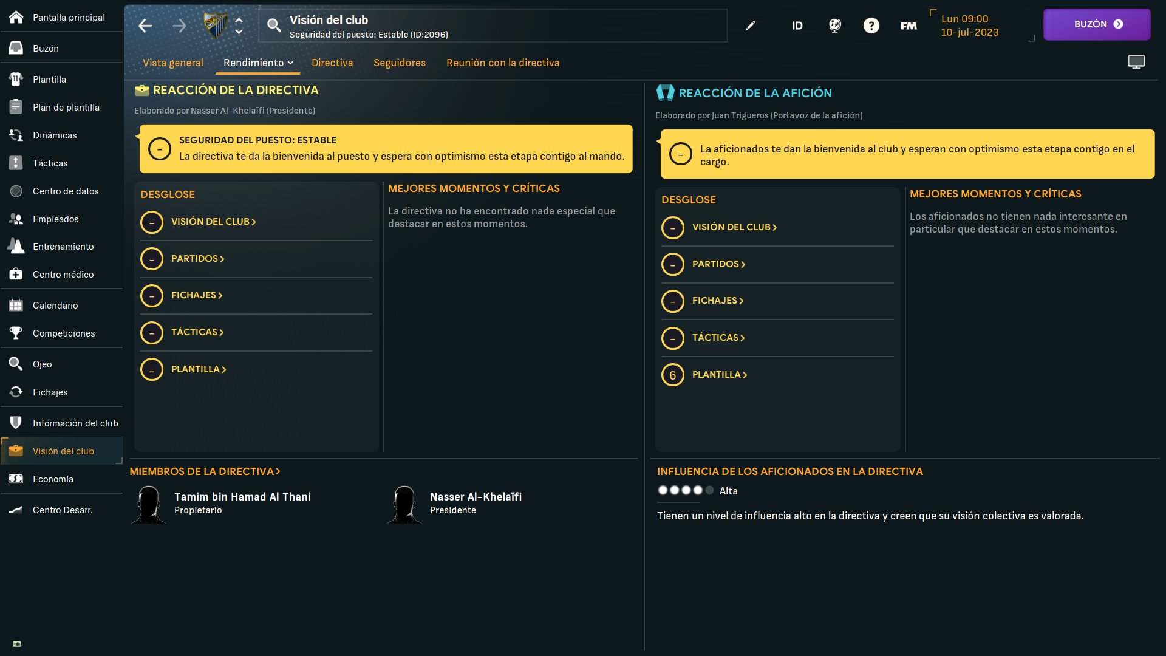This screenshot has height=656, width=1166.
Task: Open Tamim bin Hamad Al Thani profile
Action: click(x=242, y=497)
